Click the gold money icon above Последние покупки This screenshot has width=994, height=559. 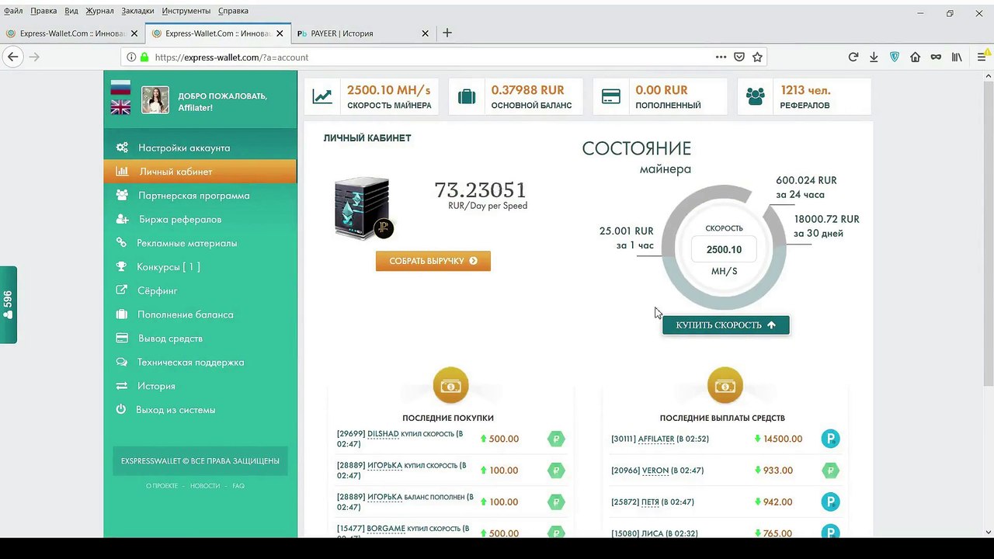450,386
